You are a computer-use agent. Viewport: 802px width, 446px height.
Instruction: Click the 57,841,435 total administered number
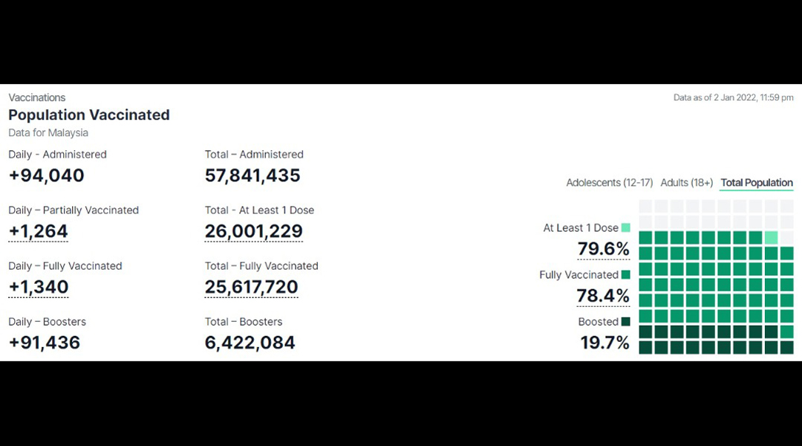[252, 175]
